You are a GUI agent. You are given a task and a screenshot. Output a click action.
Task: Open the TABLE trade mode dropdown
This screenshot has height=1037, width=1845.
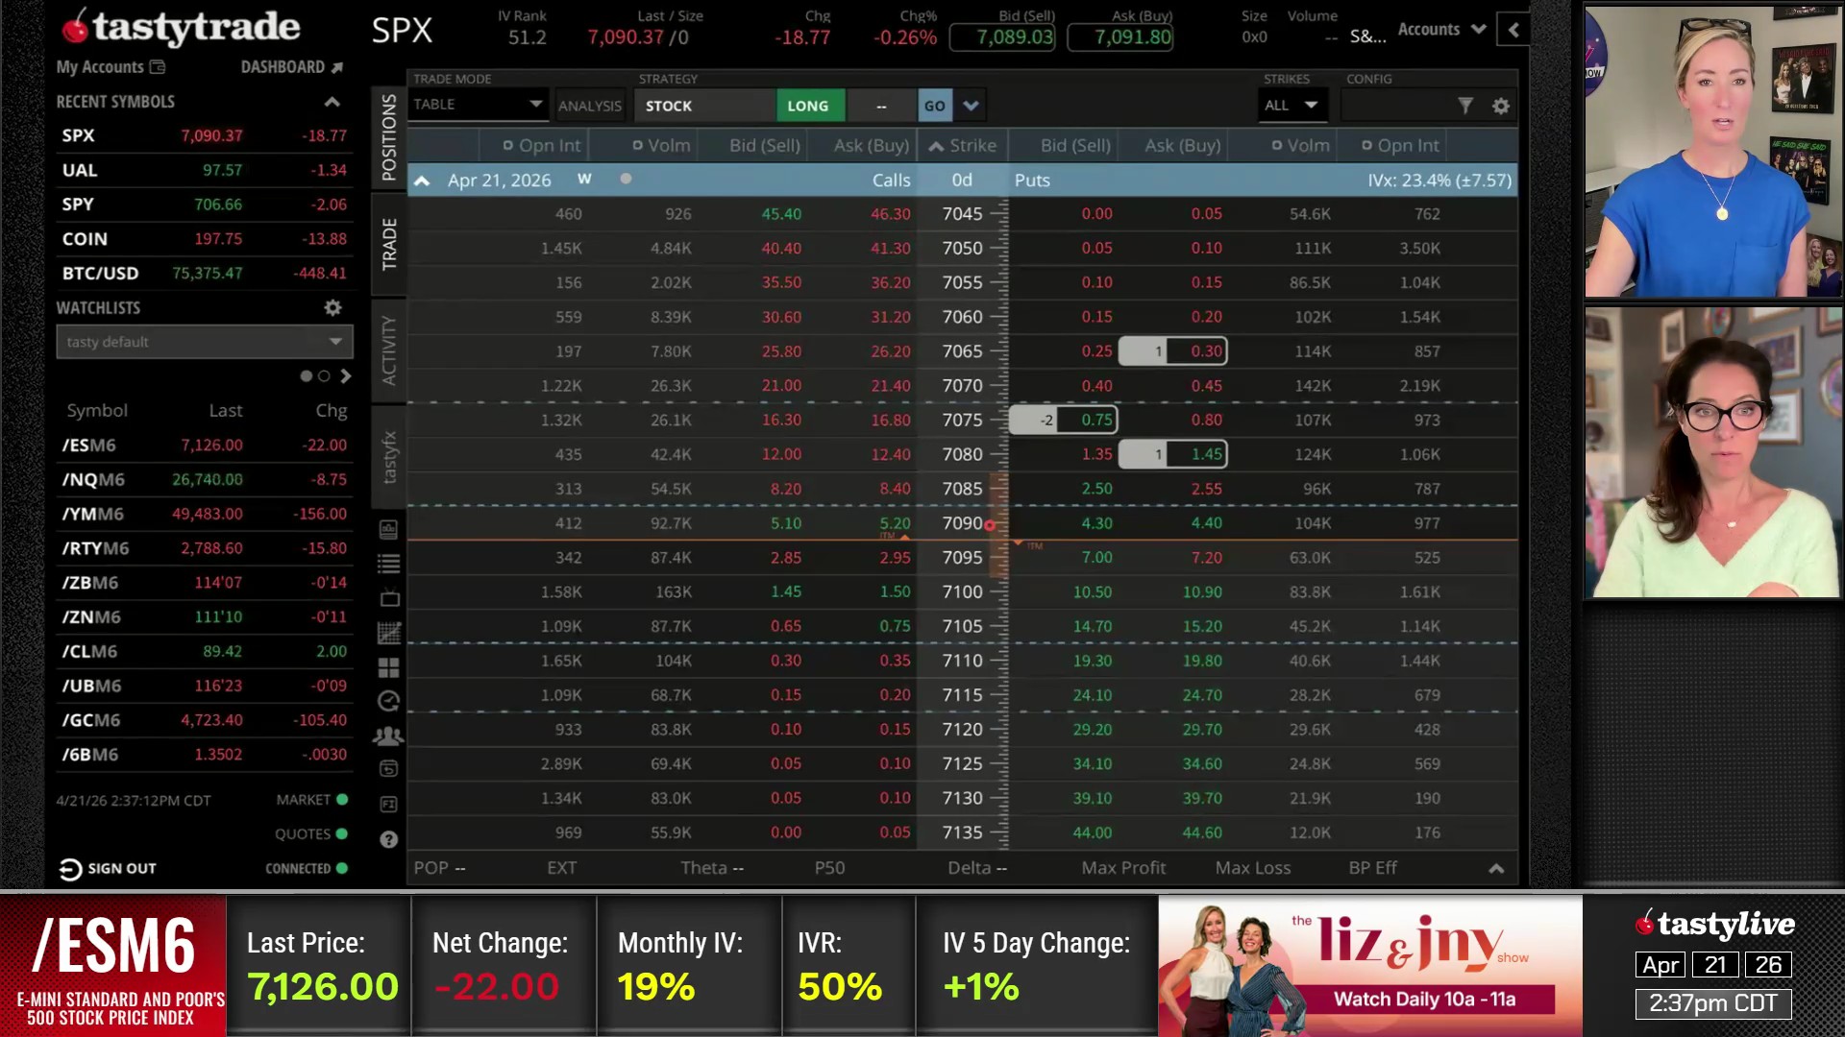pos(478,105)
